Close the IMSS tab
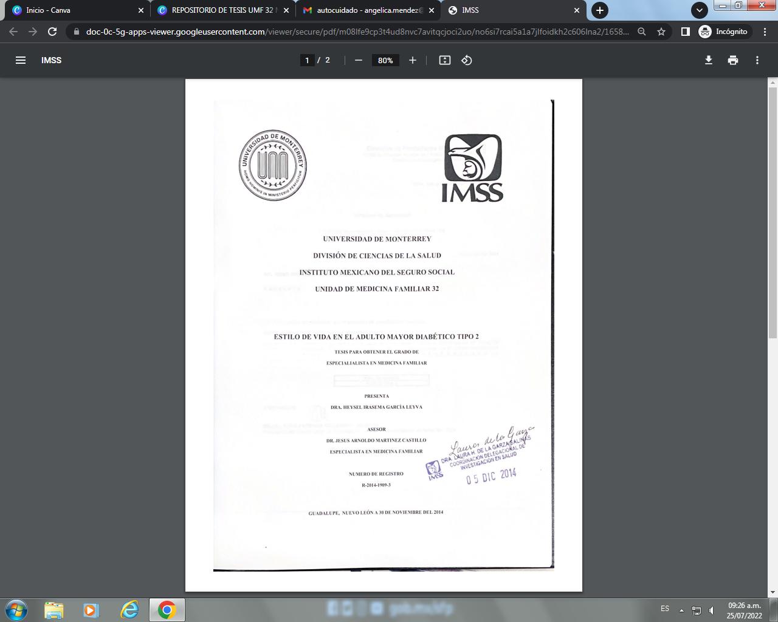 tap(577, 10)
